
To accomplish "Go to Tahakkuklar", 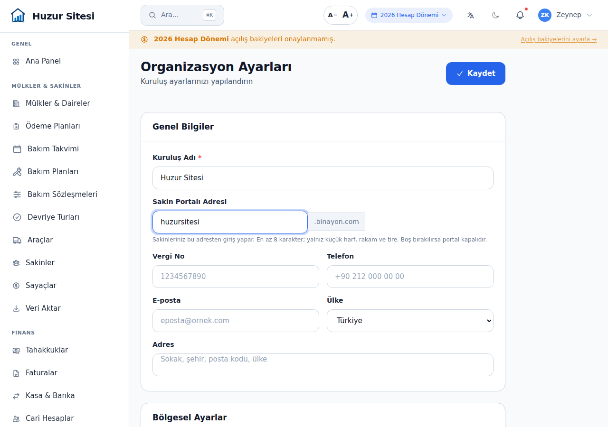I will (64, 350).
